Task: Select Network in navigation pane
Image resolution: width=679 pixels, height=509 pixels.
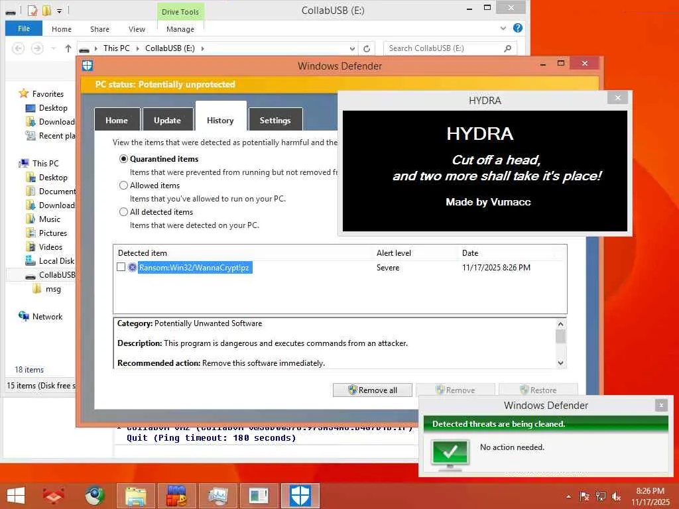Action: pos(47,316)
